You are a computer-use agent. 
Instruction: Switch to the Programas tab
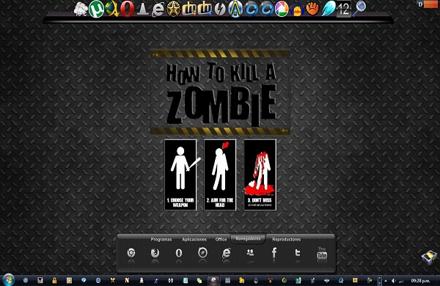pyautogui.click(x=161, y=239)
